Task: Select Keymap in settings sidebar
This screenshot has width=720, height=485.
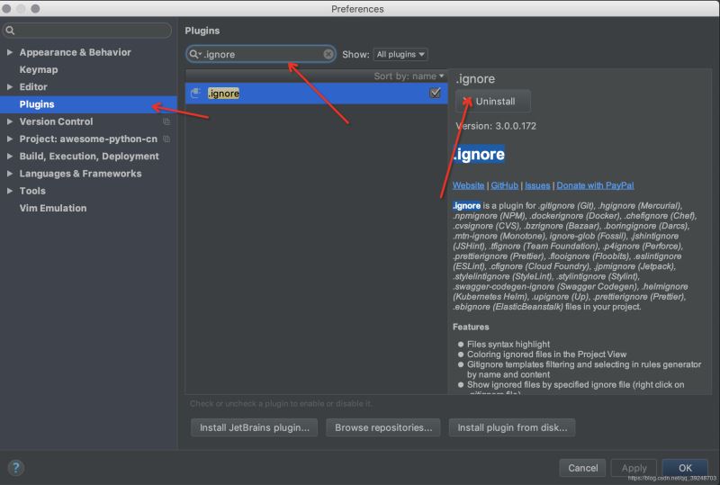Action: click(39, 70)
